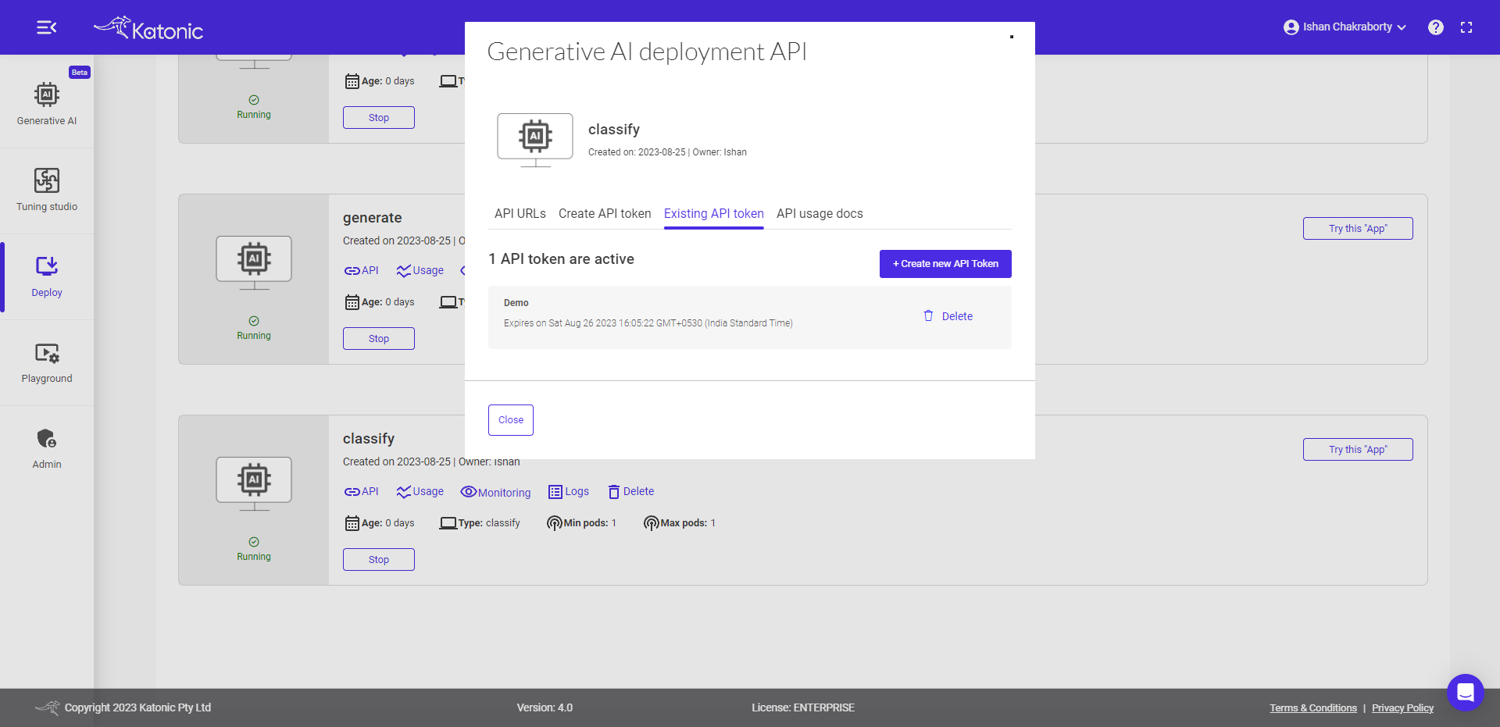Open API link for classify deployment
Screen dimensions: 1500x727
pyautogui.click(x=362, y=492)
